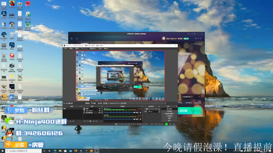Viewport: 273px width, 153px height.
Task: Open OBS Edit menu
Action: point(71,48)
